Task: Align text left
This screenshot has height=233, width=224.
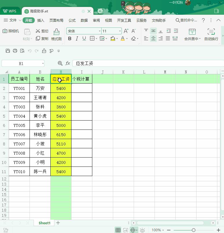Action: [x=146, y=38]
